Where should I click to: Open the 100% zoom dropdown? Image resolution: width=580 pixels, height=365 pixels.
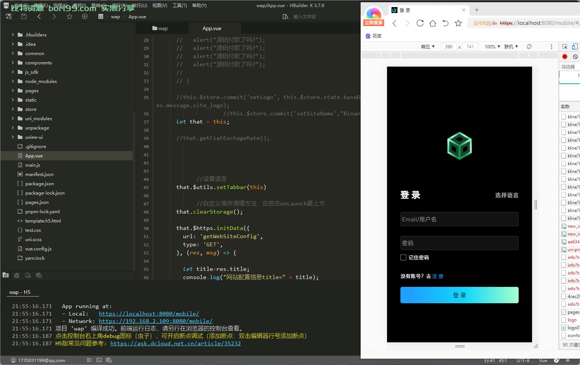click(492, 47)
